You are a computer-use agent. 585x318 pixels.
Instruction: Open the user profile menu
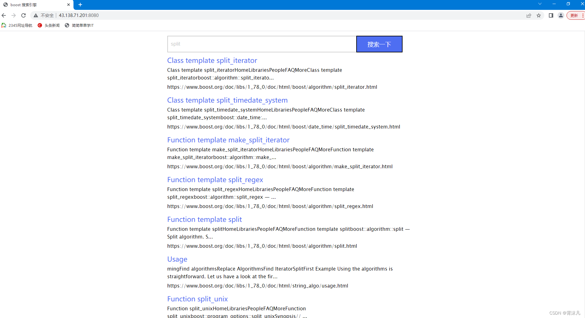(x=561, y=15)
